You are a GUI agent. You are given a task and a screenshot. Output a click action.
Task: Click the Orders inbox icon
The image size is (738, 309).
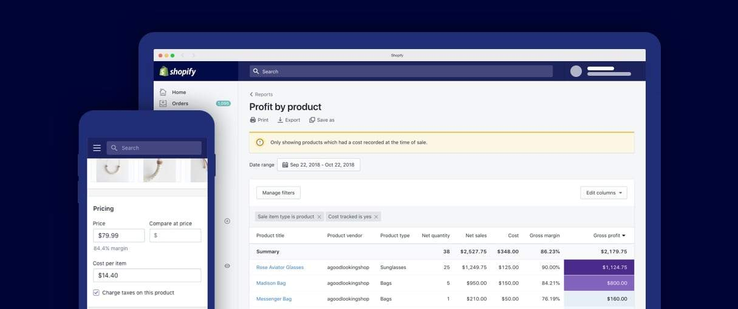click(163, 104)
